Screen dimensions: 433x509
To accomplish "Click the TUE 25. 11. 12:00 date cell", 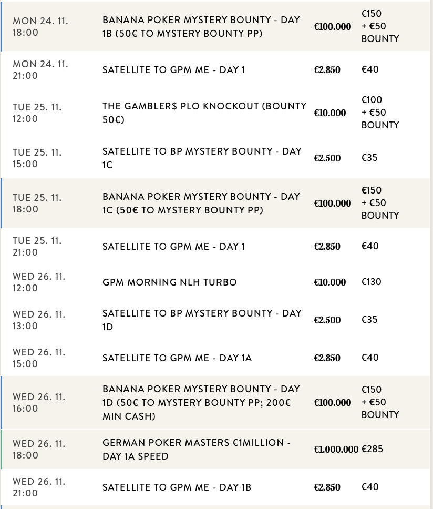I will coord(37,113).
